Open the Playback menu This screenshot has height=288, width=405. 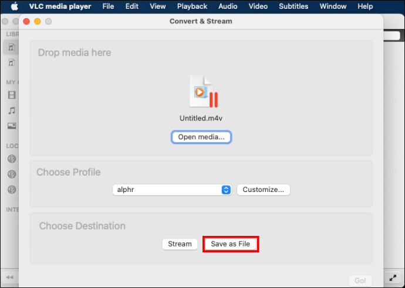192,6
